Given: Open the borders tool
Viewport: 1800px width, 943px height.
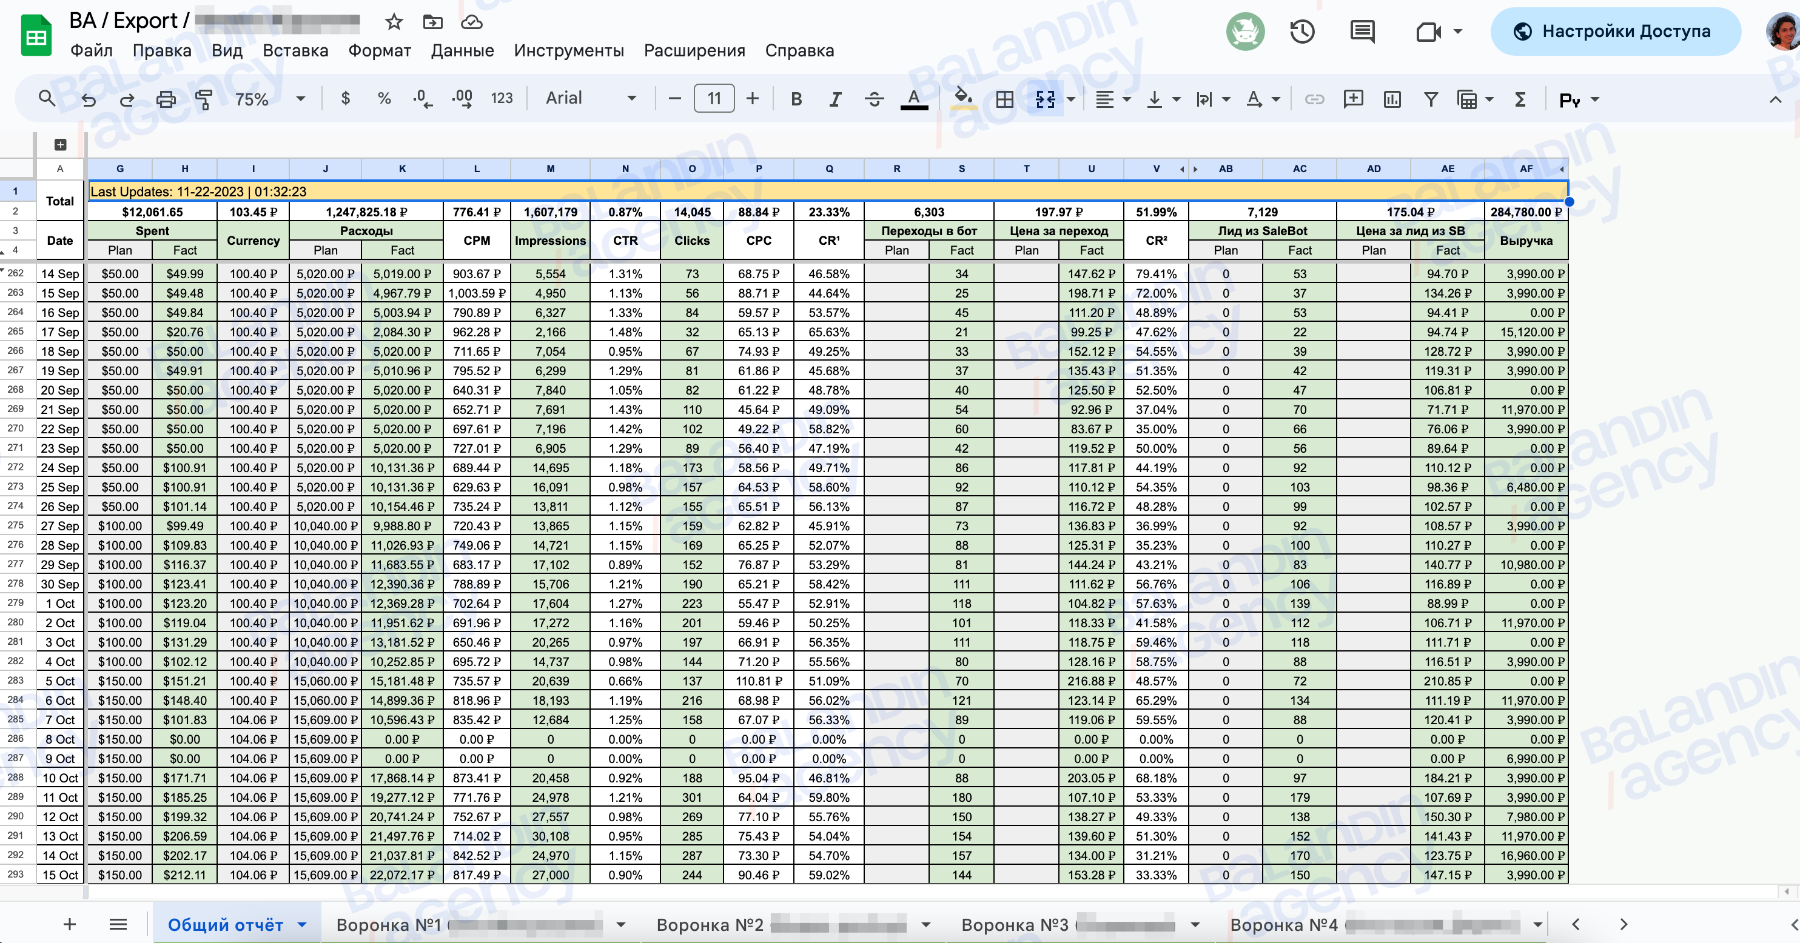Looking at the screenshot, I should [1004, 99].
